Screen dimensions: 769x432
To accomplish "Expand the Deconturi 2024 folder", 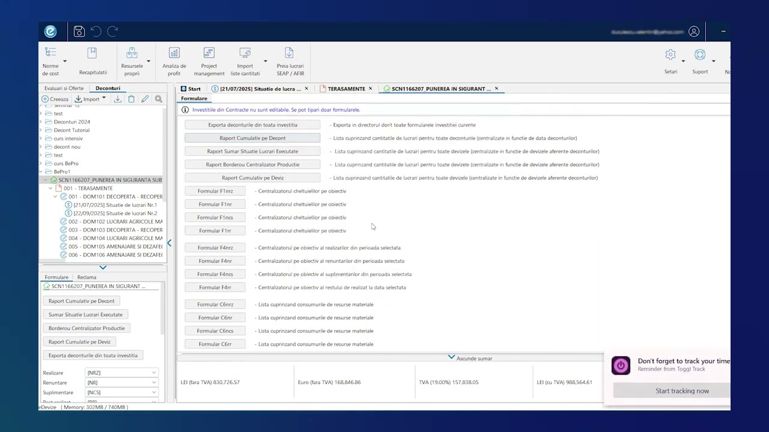I will 41,122.
